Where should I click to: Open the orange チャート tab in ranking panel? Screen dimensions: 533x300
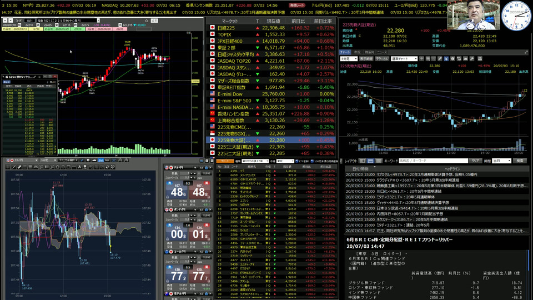coord(225,161)
